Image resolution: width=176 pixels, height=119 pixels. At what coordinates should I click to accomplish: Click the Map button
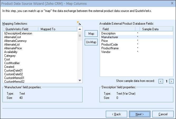pos(91,34)
